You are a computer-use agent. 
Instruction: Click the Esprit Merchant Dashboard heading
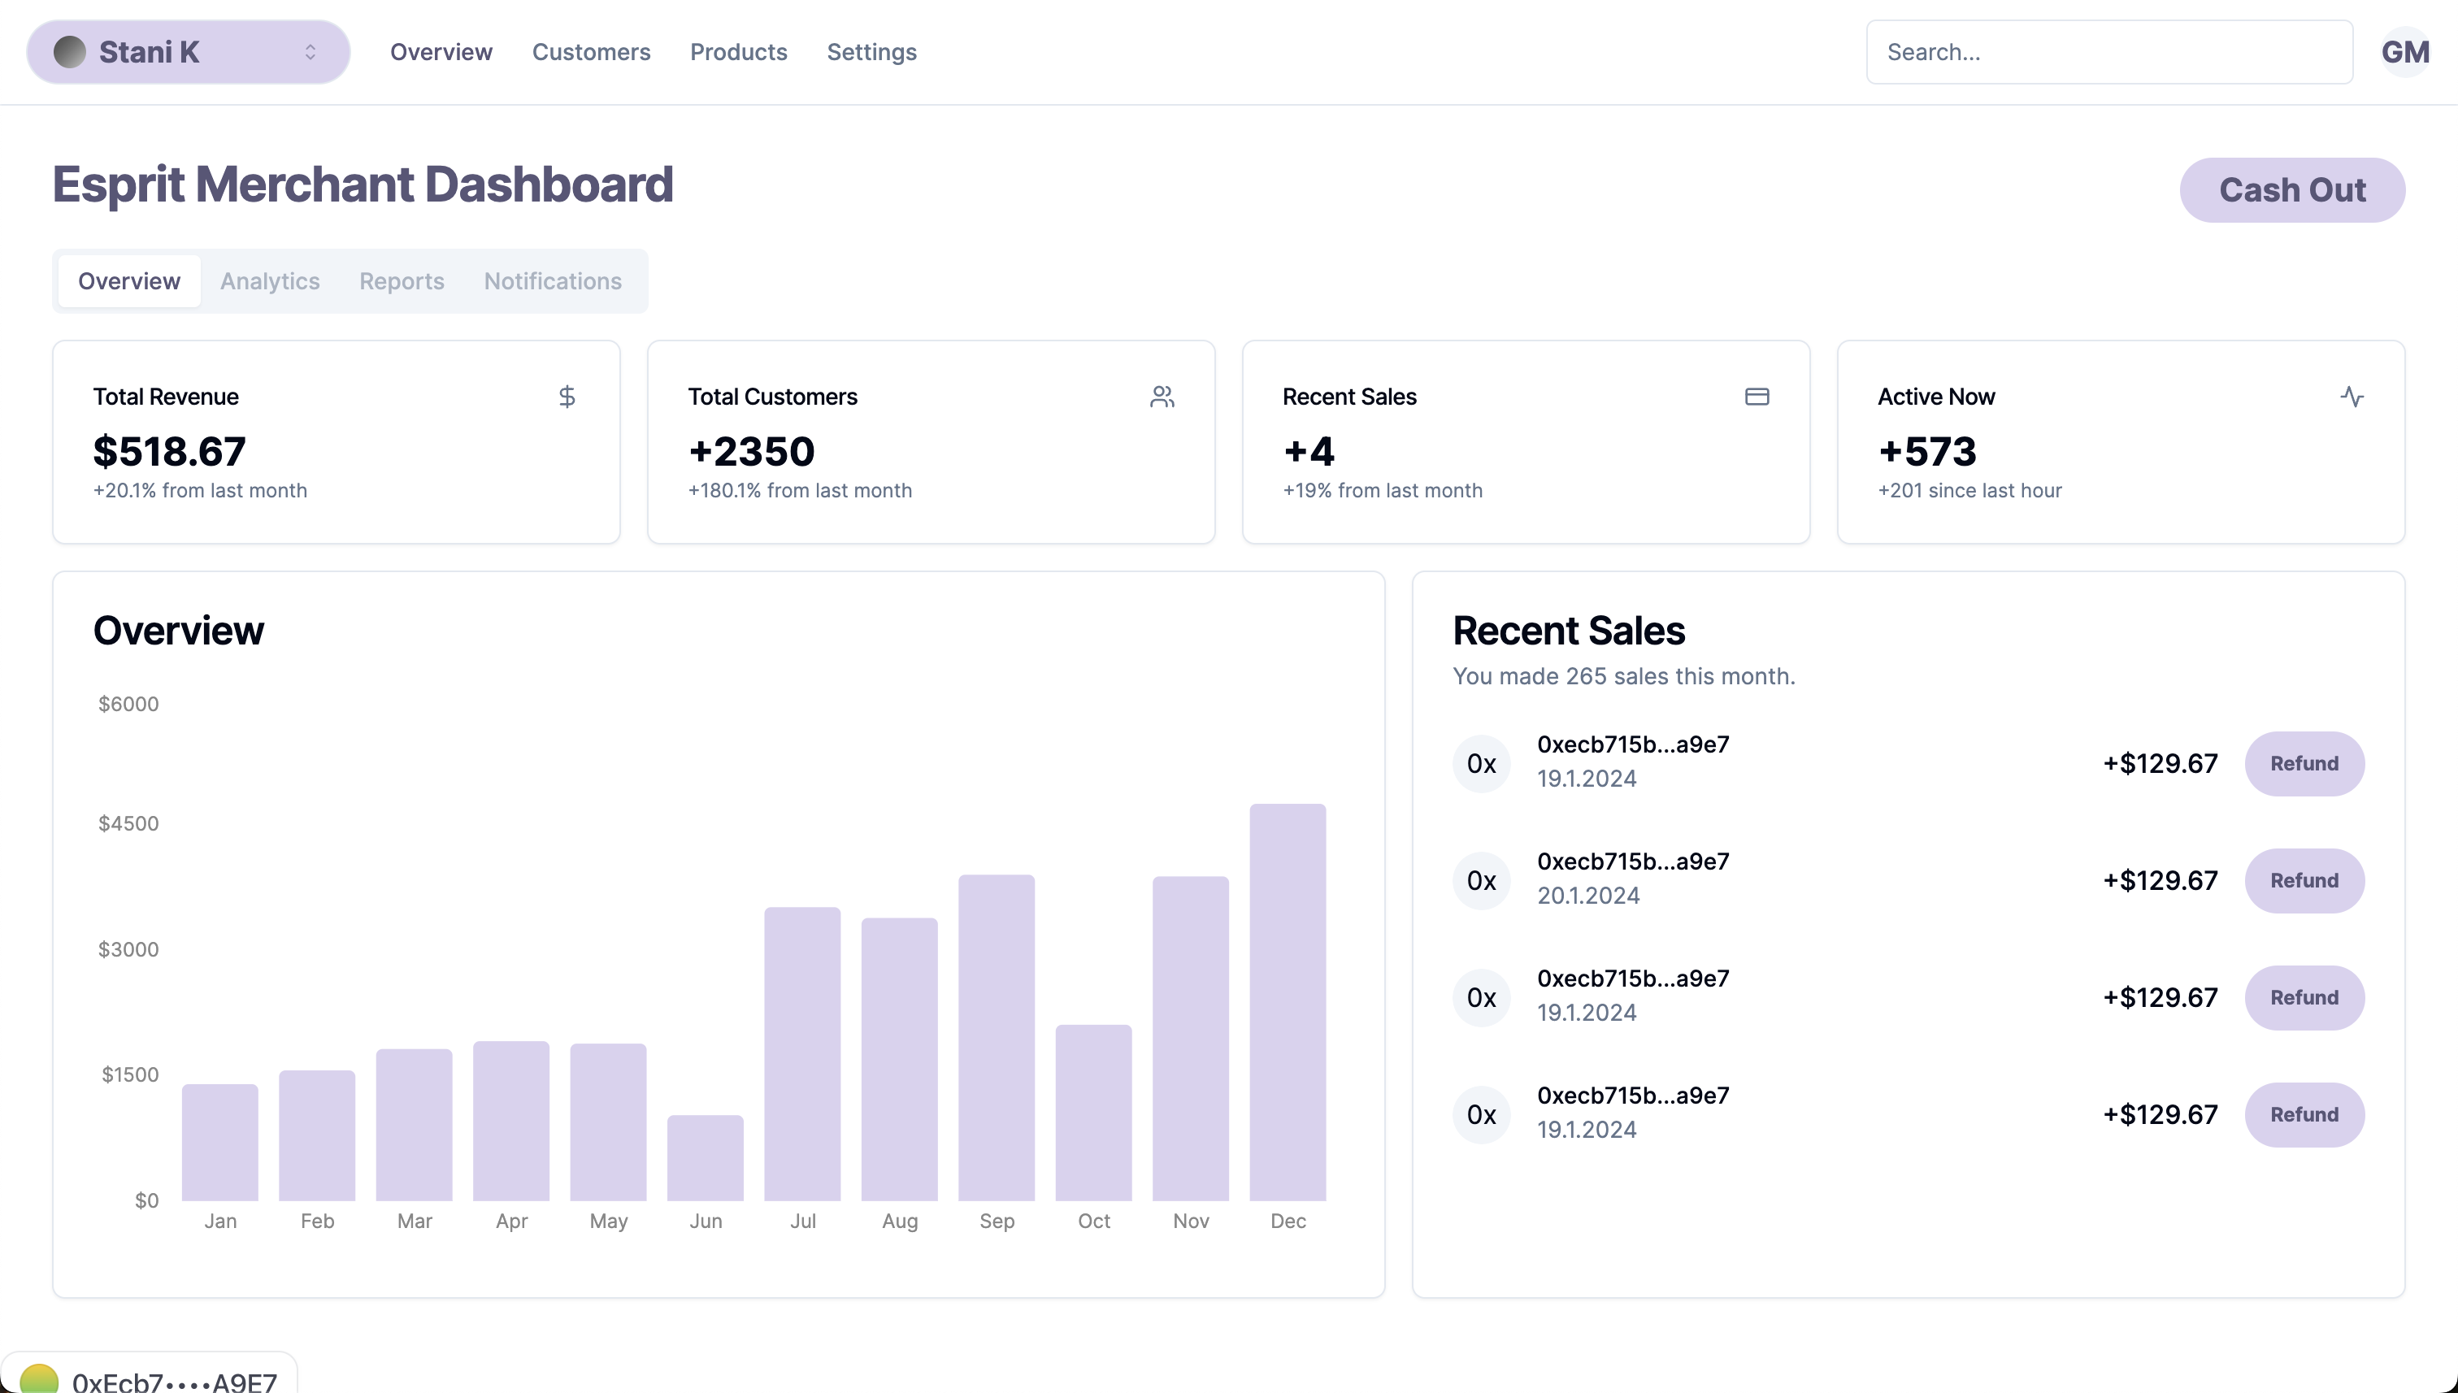(x=363, y=184)
